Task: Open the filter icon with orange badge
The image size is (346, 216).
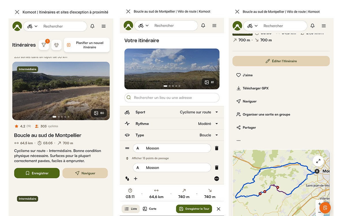Action: 44,45
